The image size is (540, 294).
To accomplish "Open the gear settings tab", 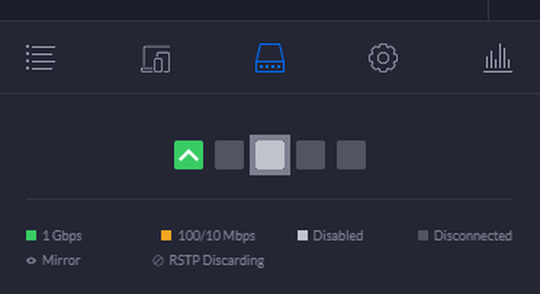I will pos(383,58).
